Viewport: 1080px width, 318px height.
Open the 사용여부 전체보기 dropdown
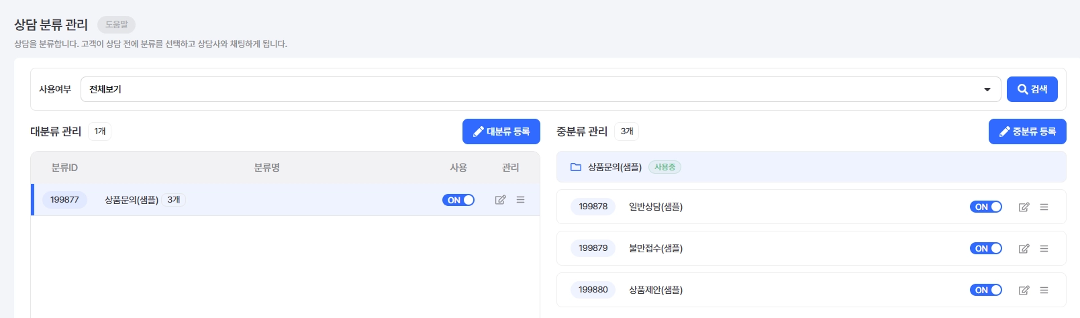click(537, 89)
